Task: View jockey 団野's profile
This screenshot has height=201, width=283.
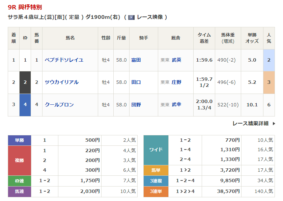Action: click(x=136, y=105)
